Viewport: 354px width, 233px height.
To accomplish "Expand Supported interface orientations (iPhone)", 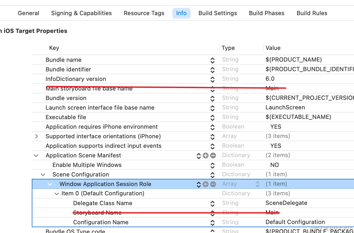I will (37, 136).
